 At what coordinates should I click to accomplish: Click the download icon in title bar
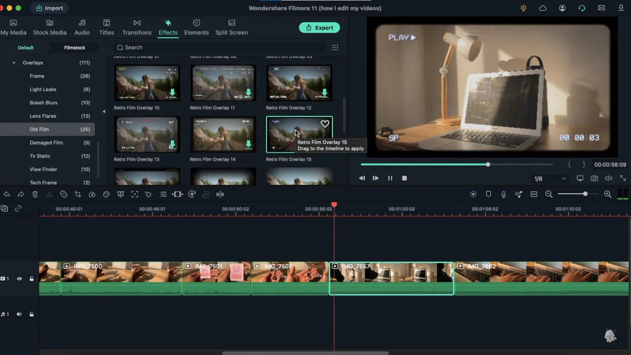621,8
